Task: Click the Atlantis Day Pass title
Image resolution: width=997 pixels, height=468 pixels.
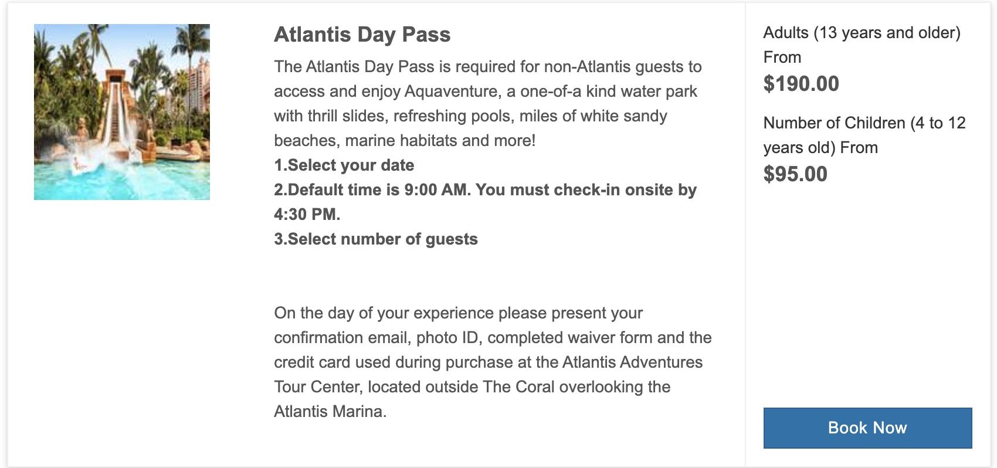Action: pyautogui.click(x=362, y=35)
